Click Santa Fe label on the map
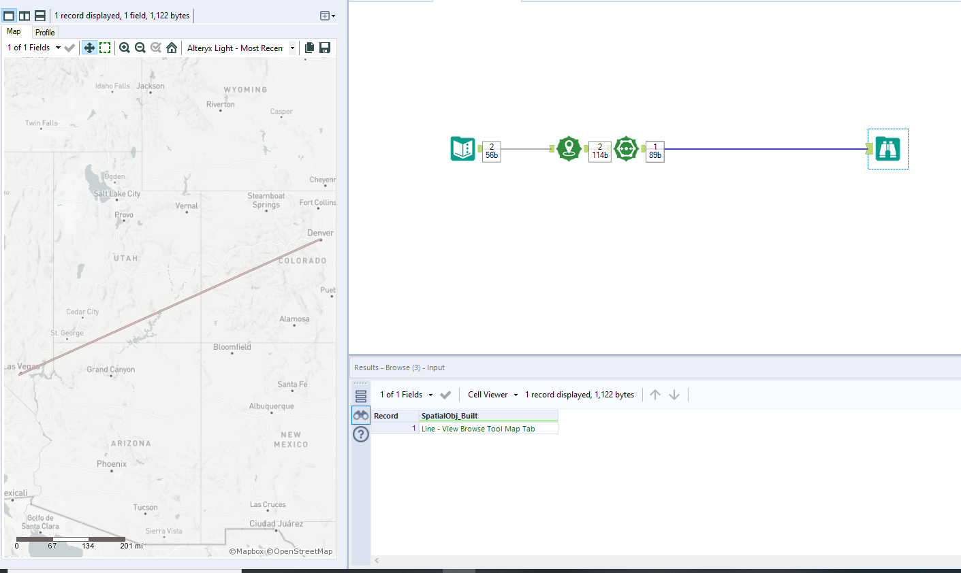Screen dimensions: 961x573 tap(292, 384)
